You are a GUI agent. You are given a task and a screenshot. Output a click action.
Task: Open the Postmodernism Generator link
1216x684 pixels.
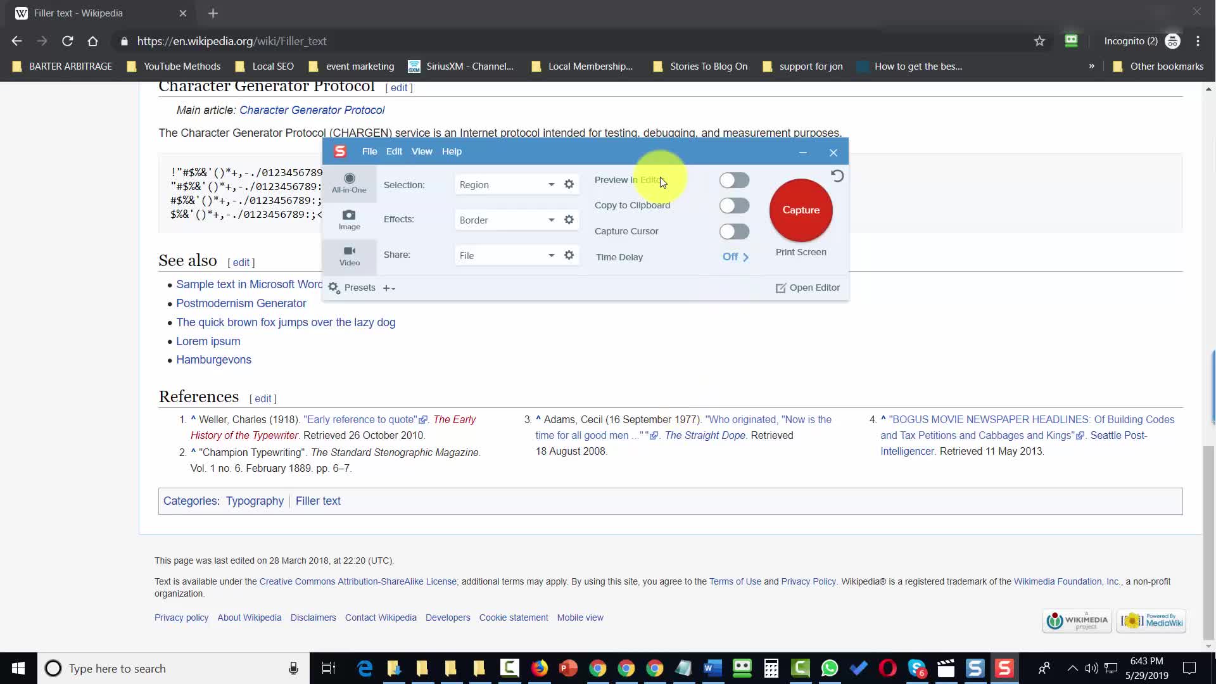pyautogui.click(x=241, y=303)
